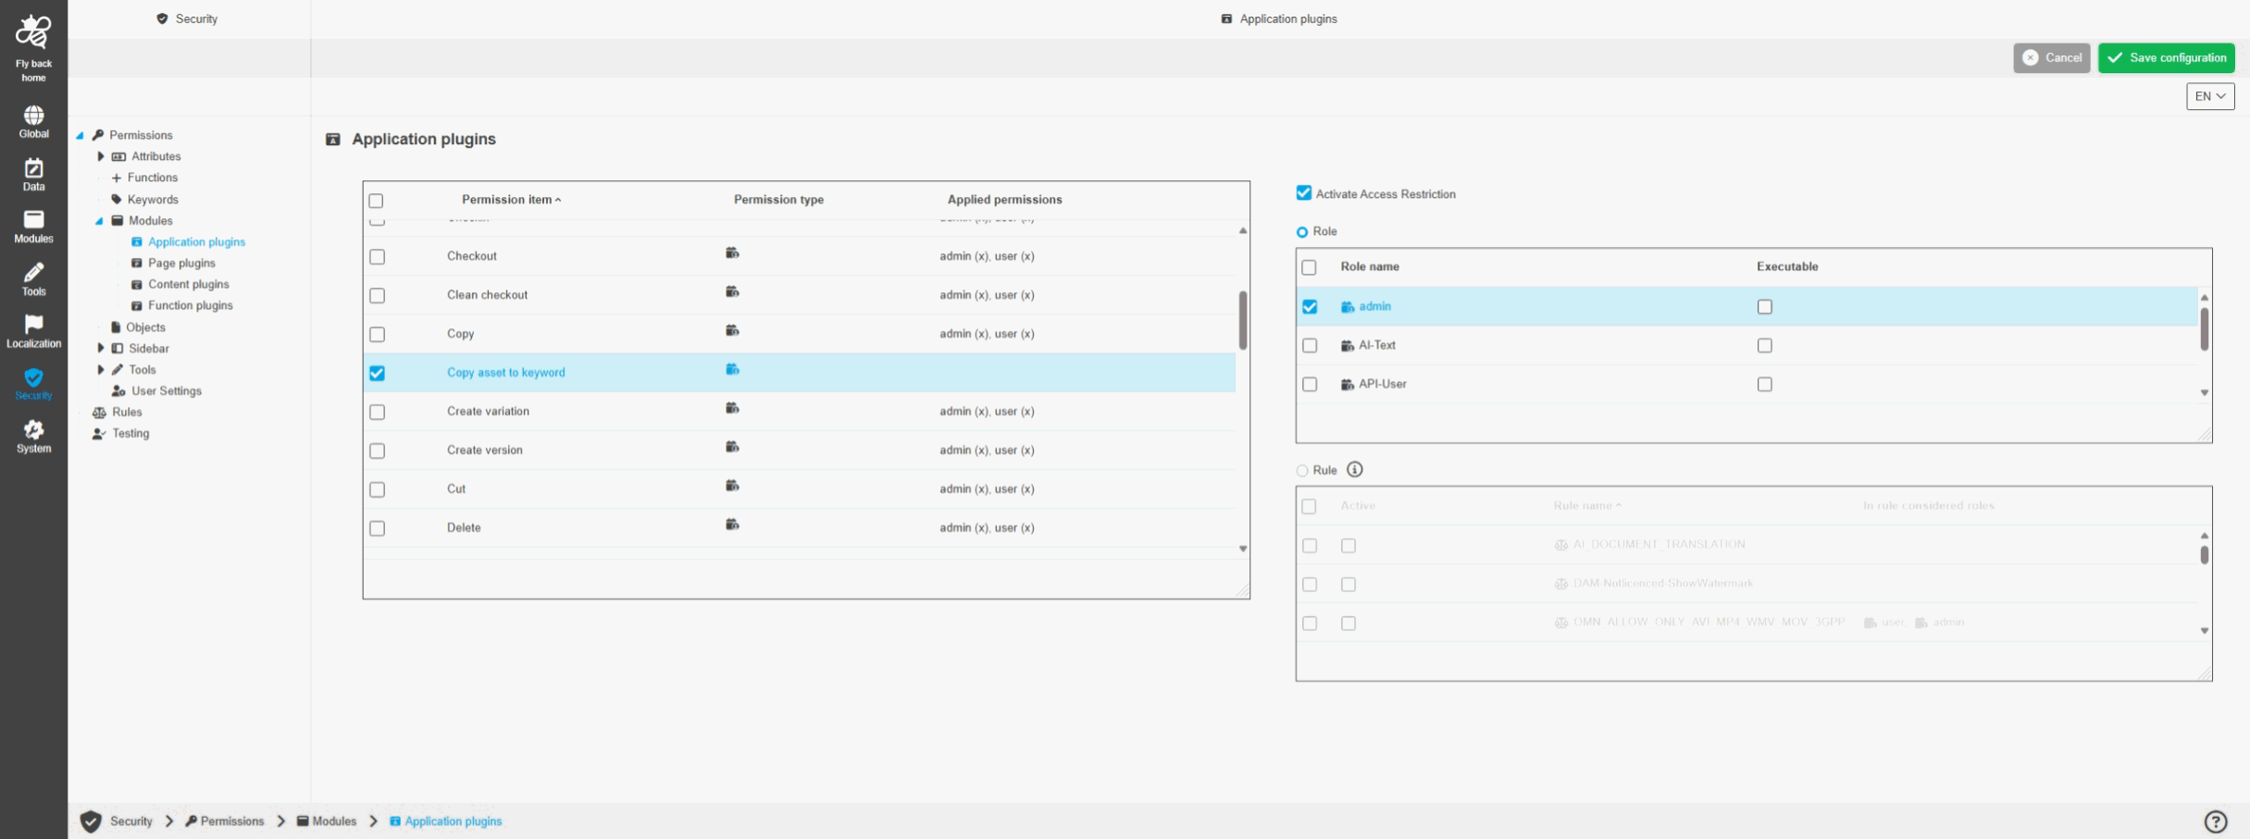Select the Rule radio button
The height and width of the screenshot is (839, 2250).
(1302, 471)
